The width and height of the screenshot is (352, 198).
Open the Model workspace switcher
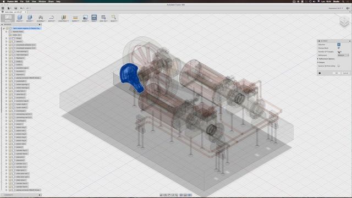click(x=8, y=18)
